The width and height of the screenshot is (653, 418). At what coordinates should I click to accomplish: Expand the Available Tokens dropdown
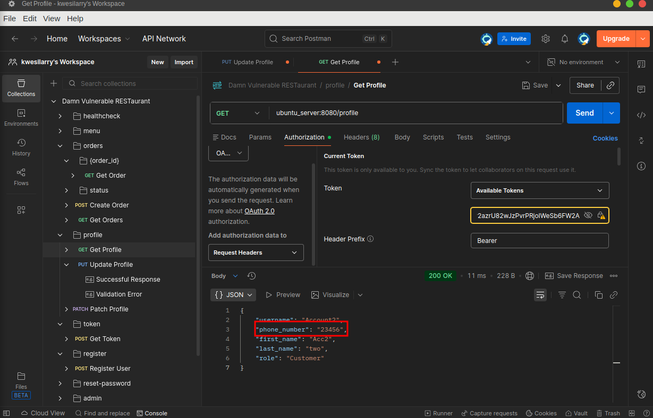tap(540, 190)
